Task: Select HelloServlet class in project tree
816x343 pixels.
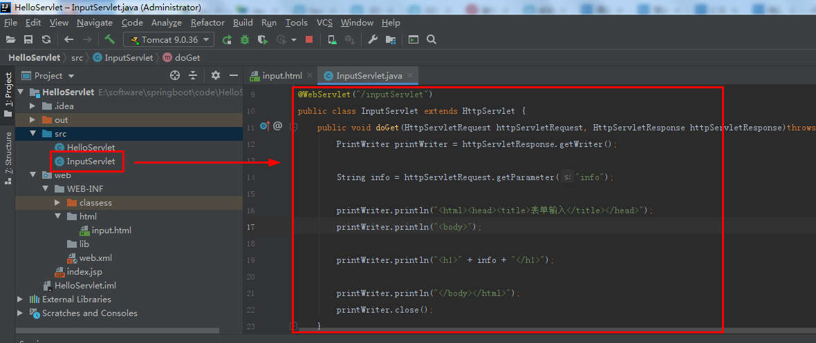Action: click(x=85, y=148)
